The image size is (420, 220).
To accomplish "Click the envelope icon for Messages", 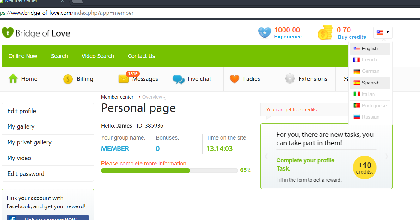I will point(124,79).
